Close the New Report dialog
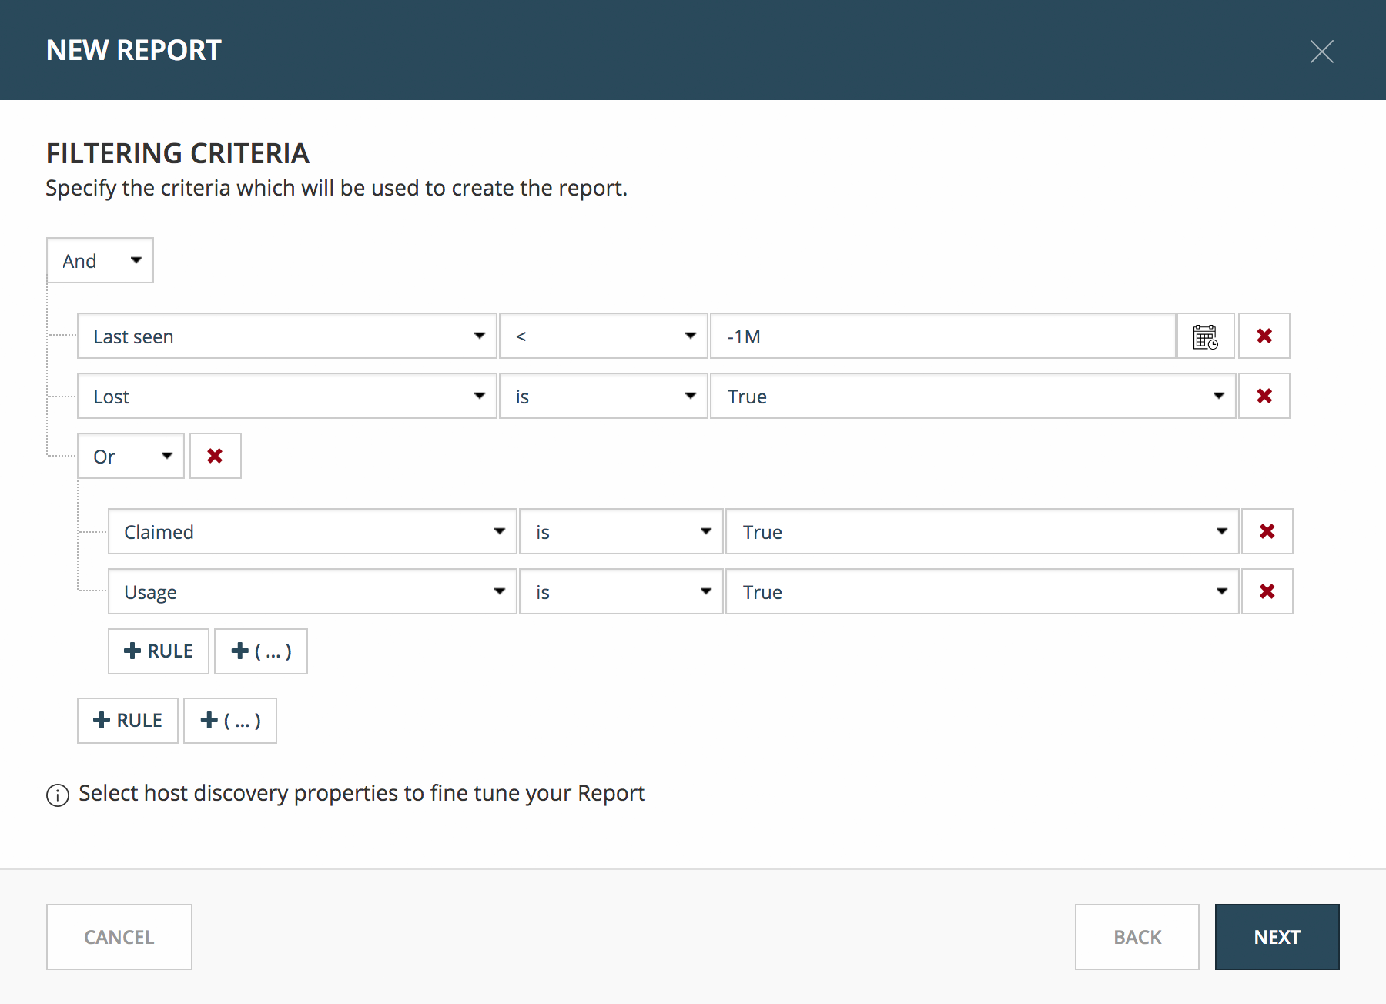The height and width of the screenshot is (1004, 1386). click(1322, 52)
